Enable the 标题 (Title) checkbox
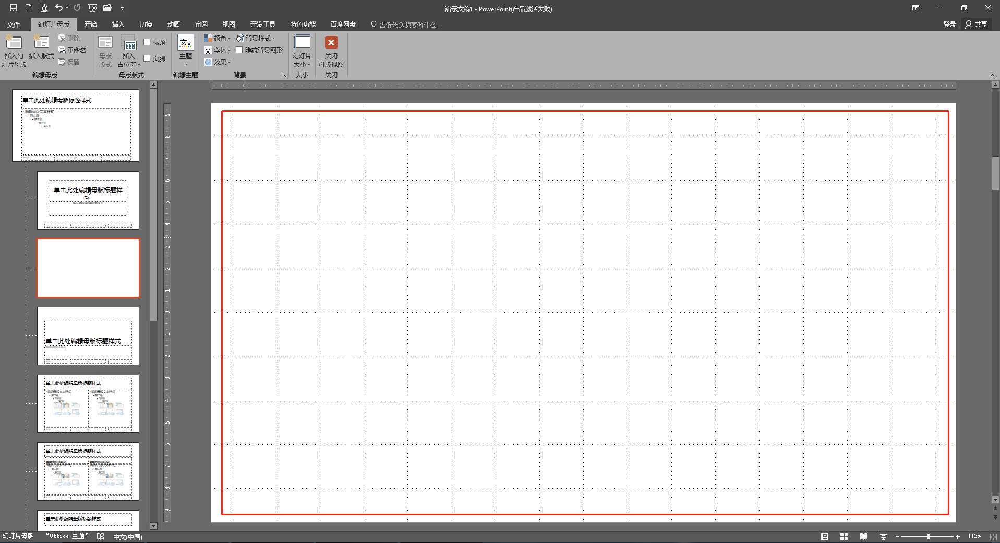The width and height of the screenshot is (1000, 543). (x=147, y=42)
